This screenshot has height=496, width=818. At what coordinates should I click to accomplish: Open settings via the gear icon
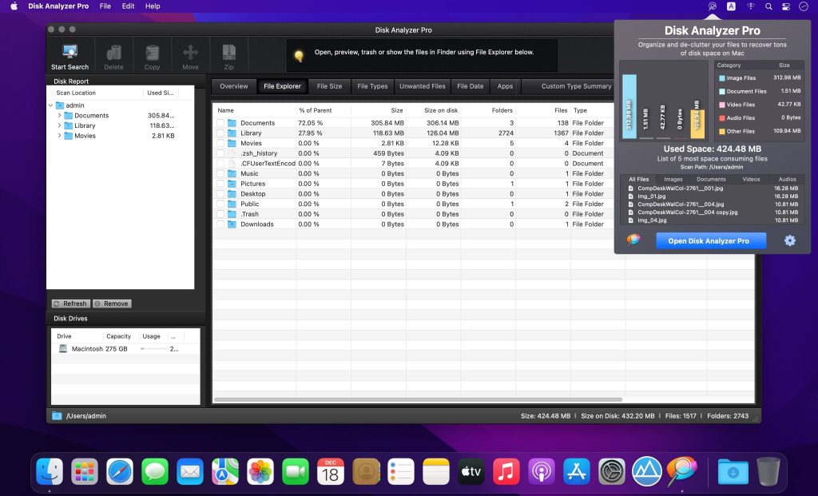click(x=788, y=240)
